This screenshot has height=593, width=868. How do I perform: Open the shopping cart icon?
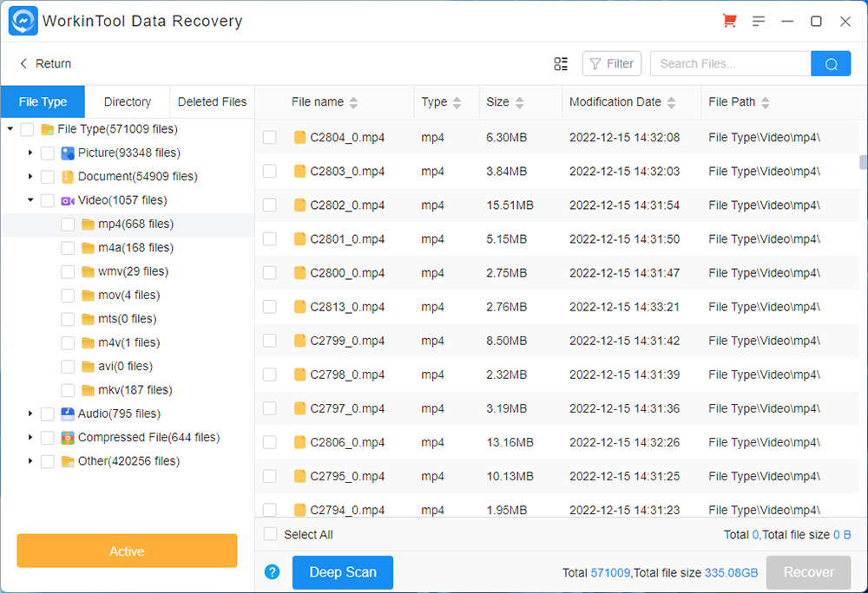pyautogui.click(x=730, y=21)
